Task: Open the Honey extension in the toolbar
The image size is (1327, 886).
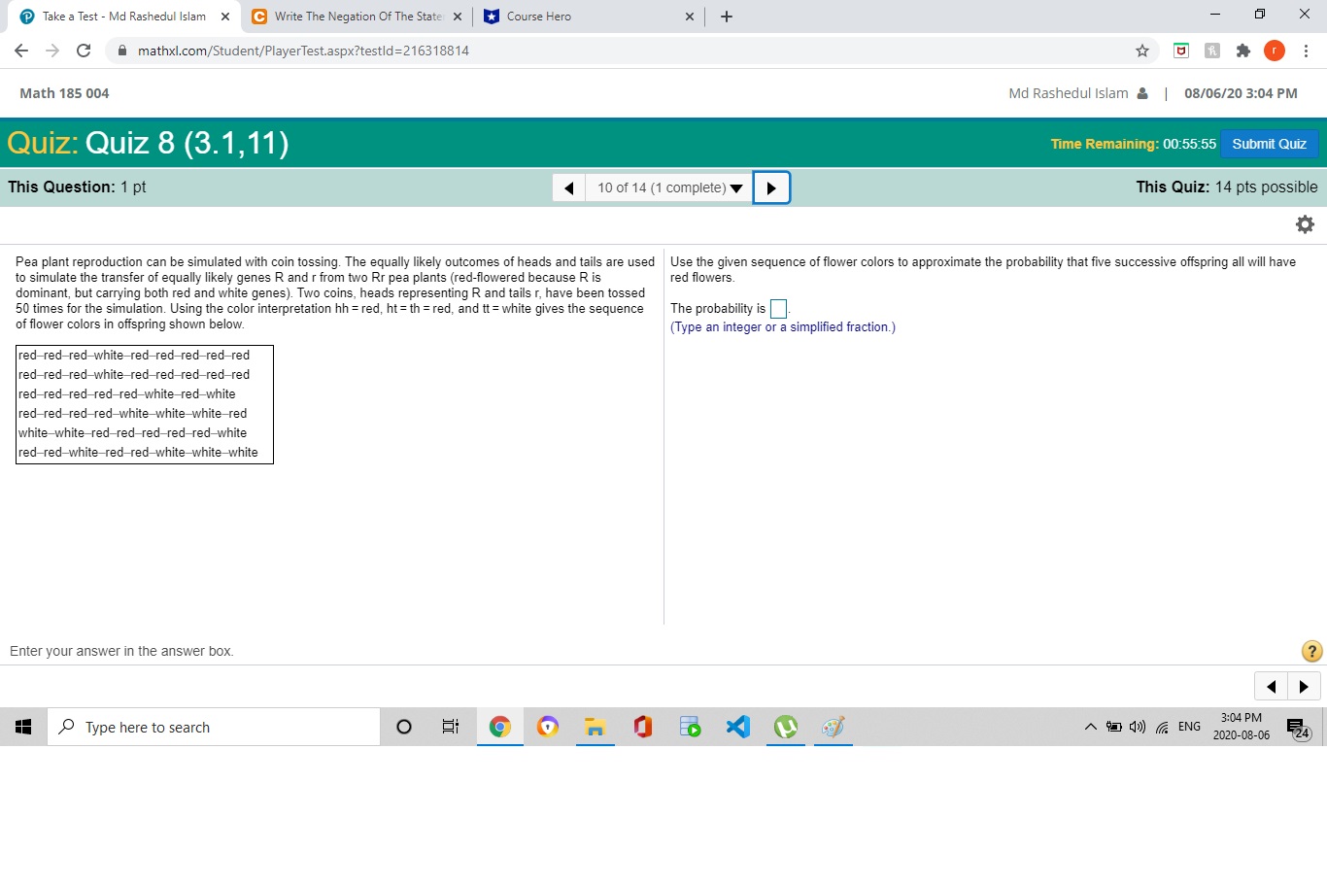Action: tap(1211, 51)
